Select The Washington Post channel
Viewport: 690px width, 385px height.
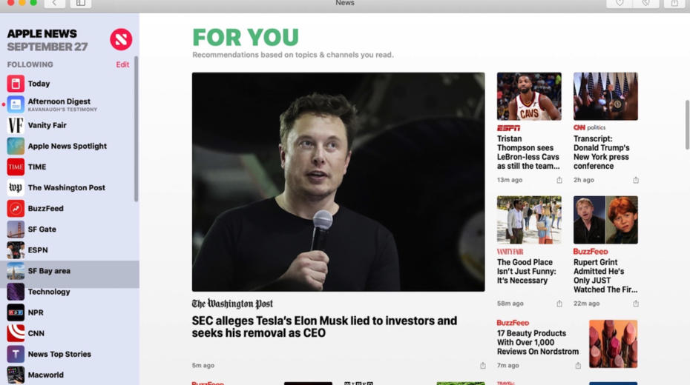[x=70, y=187]
